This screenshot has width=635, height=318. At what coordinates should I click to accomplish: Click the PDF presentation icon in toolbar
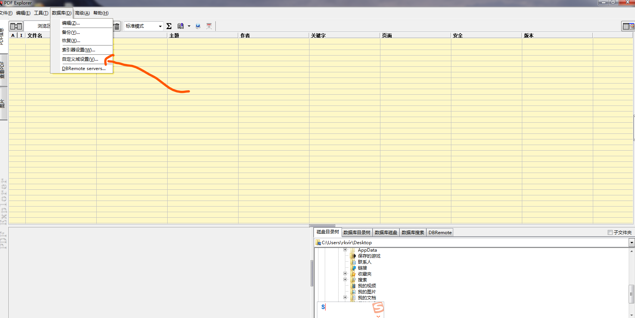tap(209, 26)
